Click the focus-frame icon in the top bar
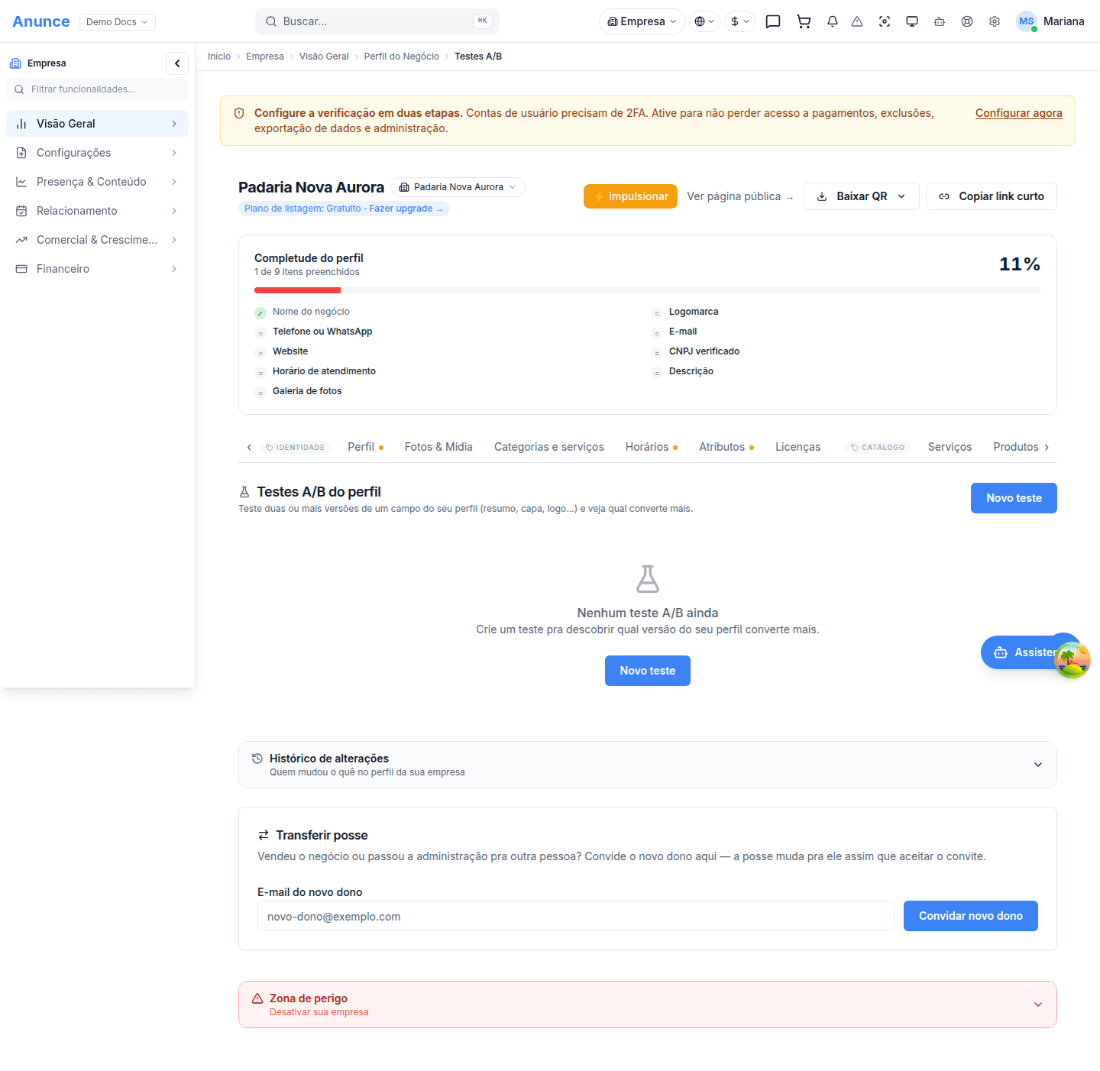Image resolution: width=1100 pixels, height=1071 pixels. coord(885,21)
